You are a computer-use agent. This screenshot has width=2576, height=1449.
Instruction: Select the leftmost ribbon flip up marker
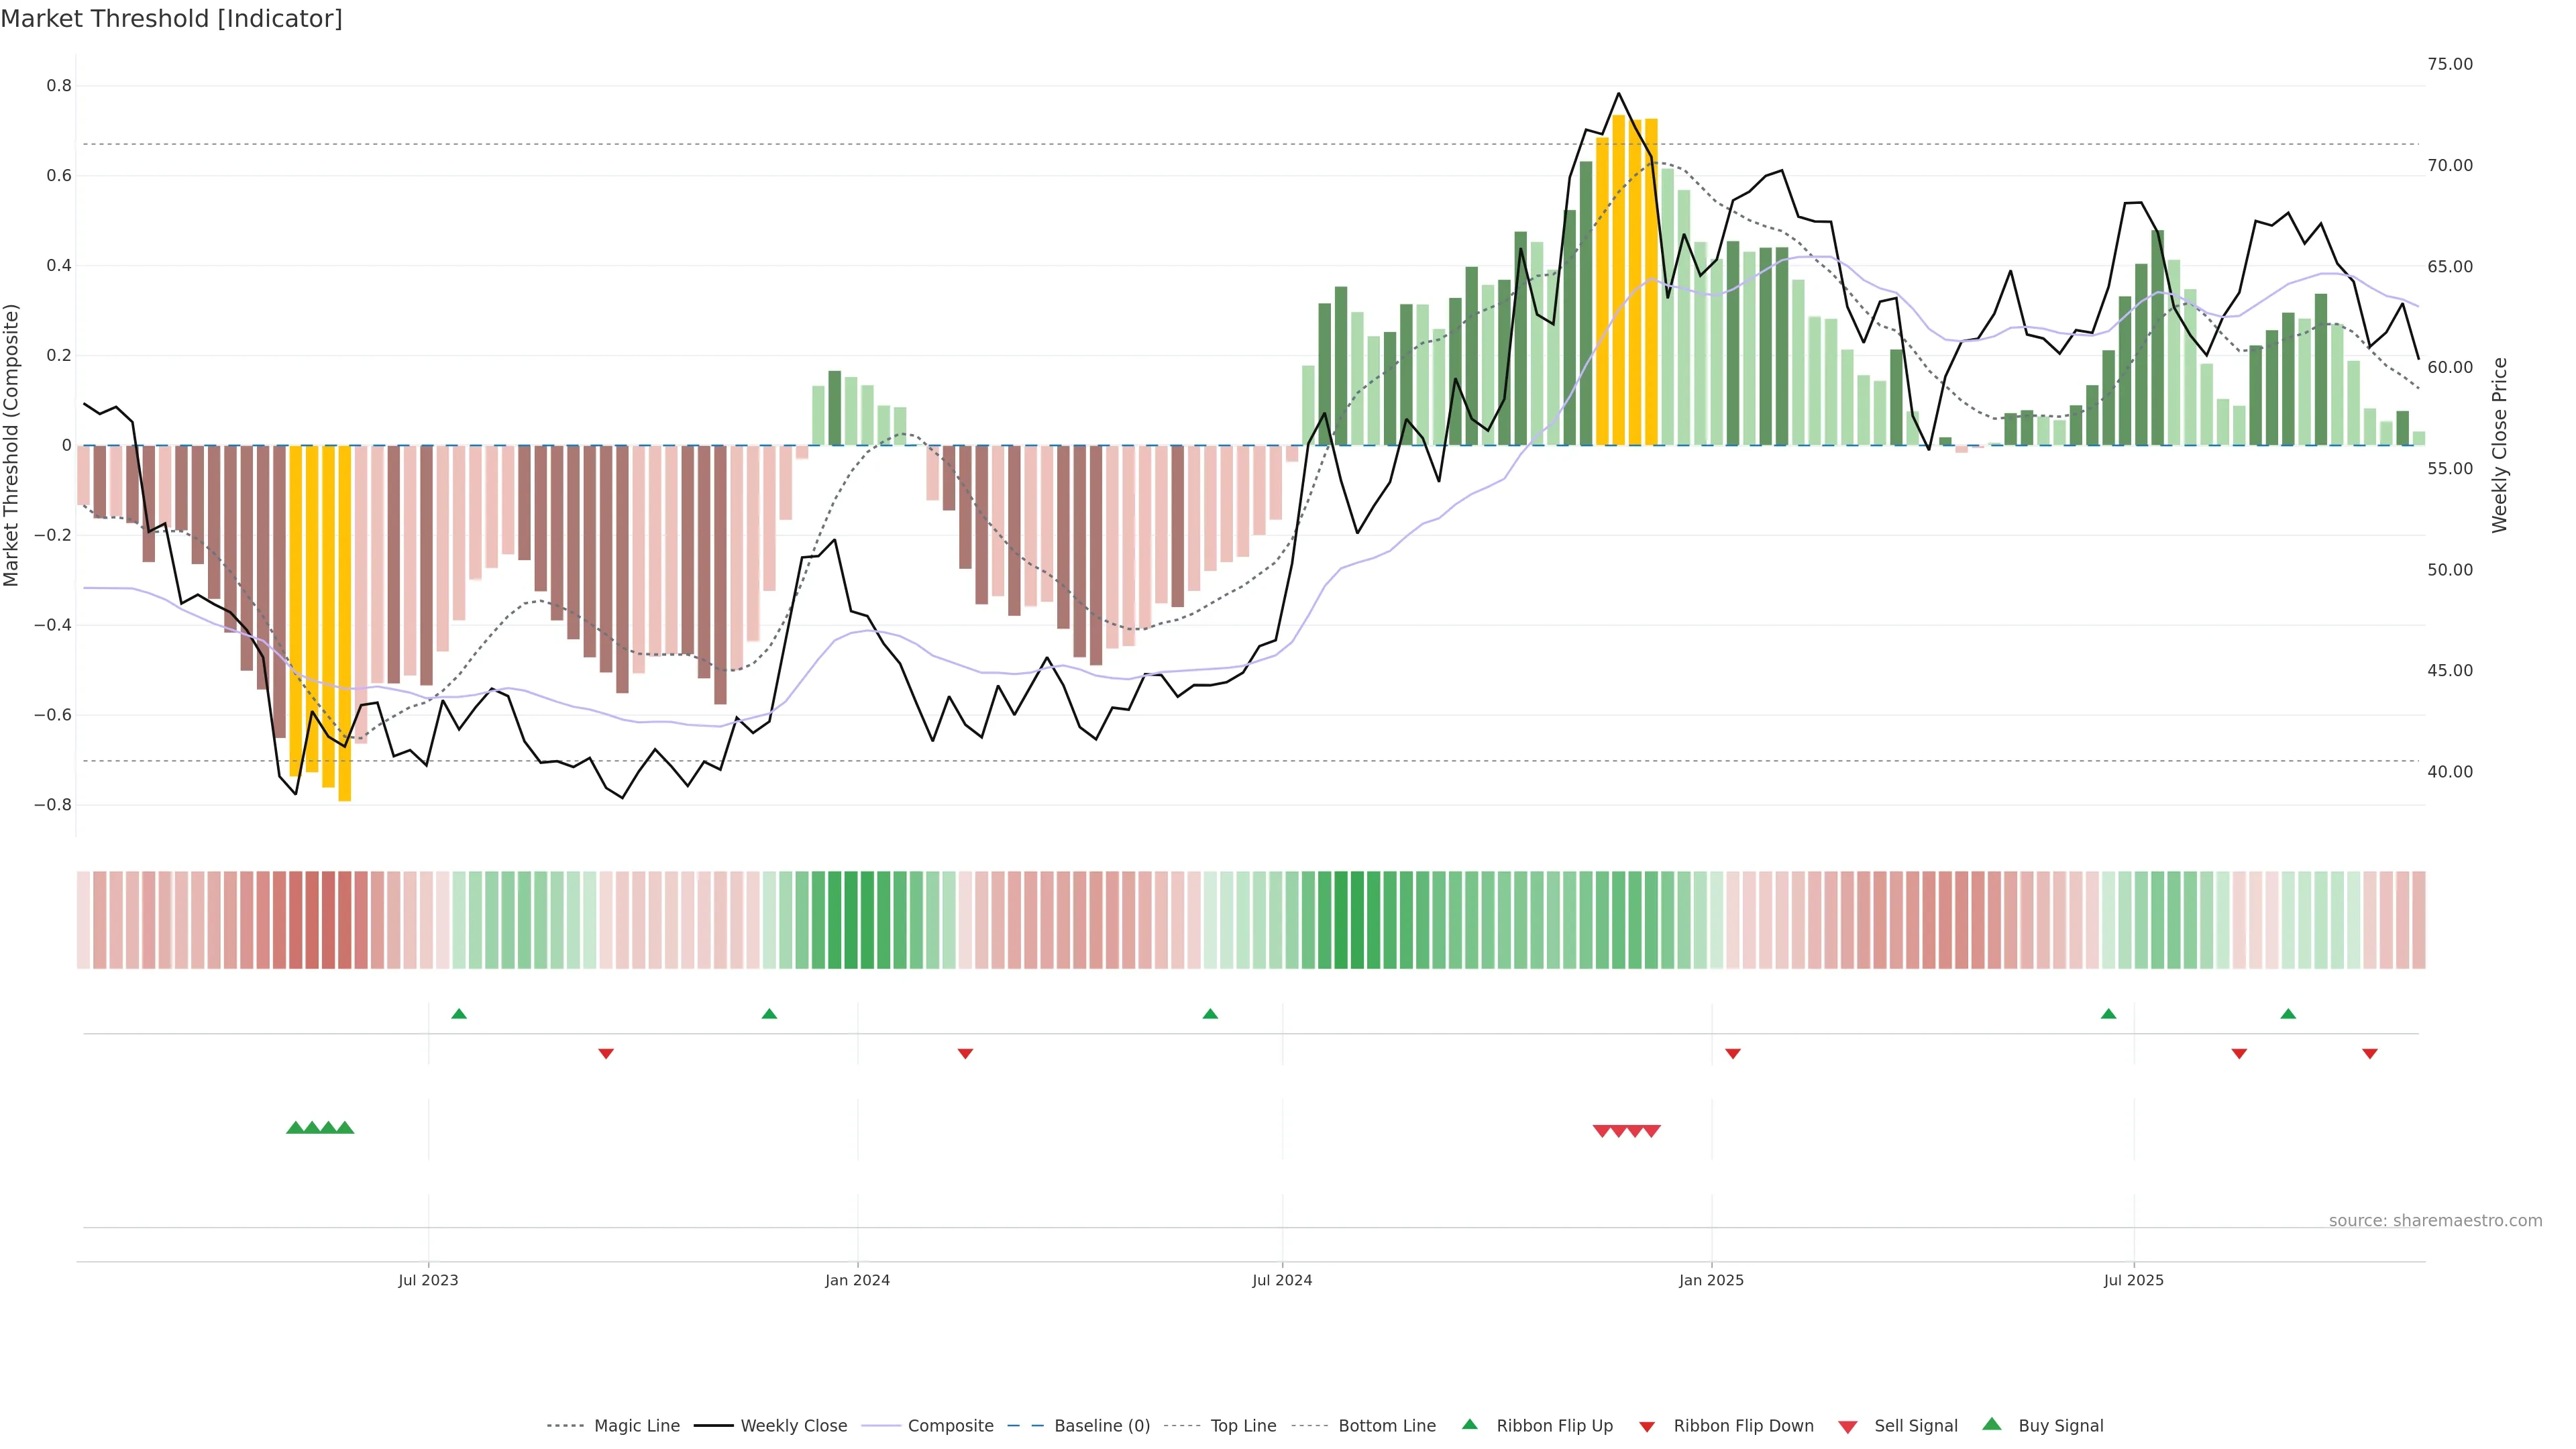[x=459, y=1014]
